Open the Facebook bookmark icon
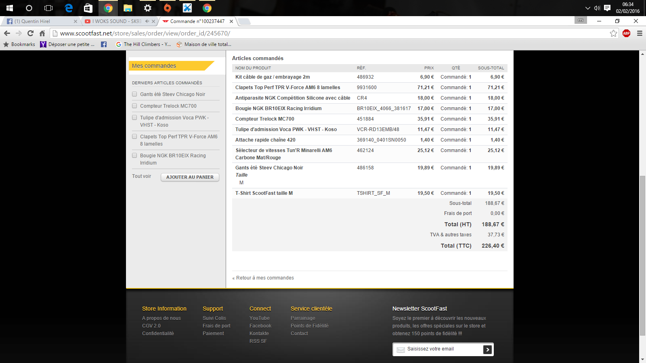646x363 pixels. pos(104,44)
